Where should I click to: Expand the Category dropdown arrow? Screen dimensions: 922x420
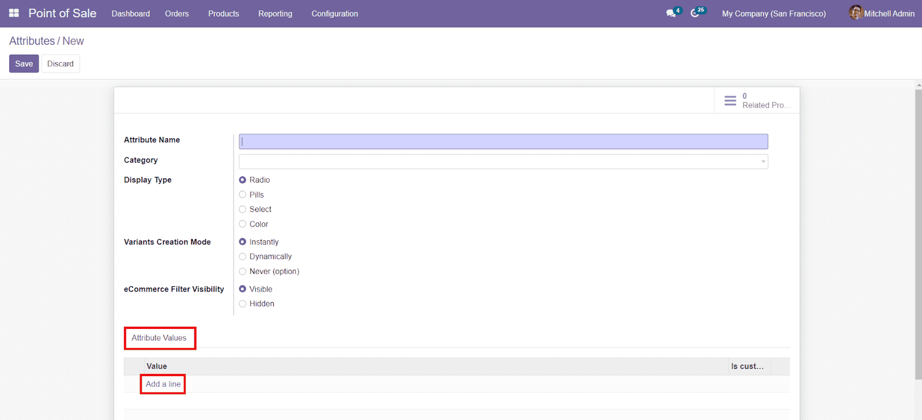point(763,162)
